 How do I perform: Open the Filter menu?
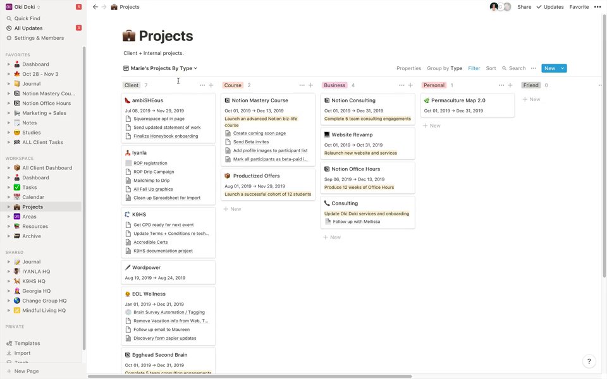[474, 68]
